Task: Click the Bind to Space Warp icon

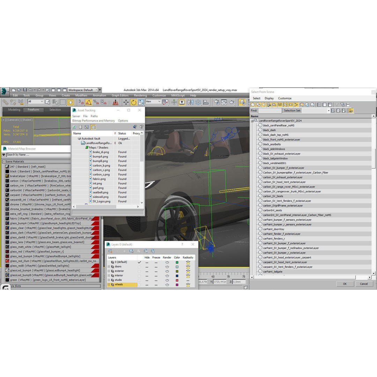Action: tap(21, 102)
